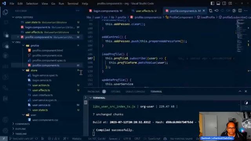The width and height of the screenshot is (251, 141).
Task: Close the bottom panel
Action: click(246, 91)
